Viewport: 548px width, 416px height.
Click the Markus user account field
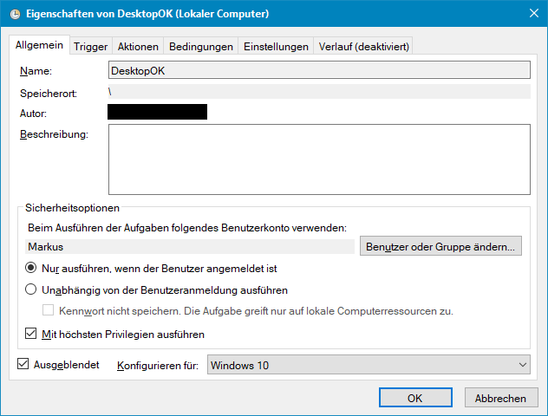pyautogui.click(x=190, y=247)
